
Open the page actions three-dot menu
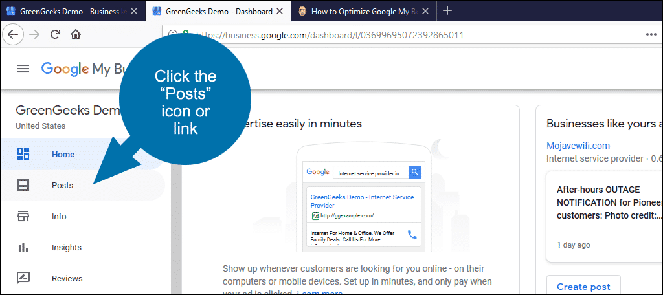(x=651, y=35)
